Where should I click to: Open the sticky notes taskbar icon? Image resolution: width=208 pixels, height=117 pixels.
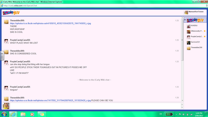click(x=42, y=114)
